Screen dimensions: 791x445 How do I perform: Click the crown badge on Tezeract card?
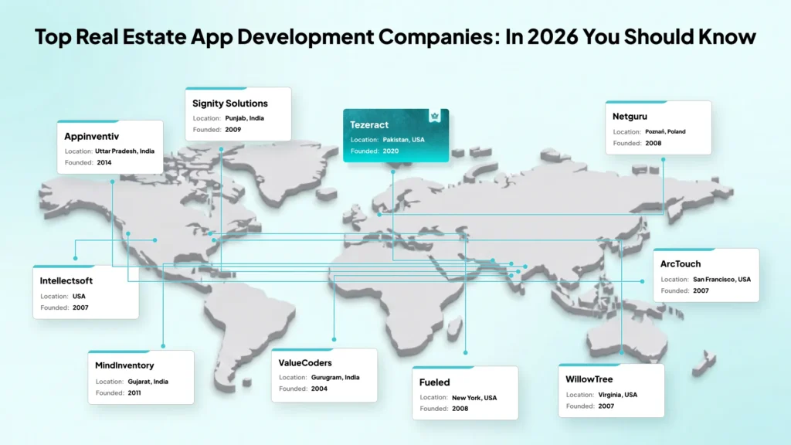(434, 116)
